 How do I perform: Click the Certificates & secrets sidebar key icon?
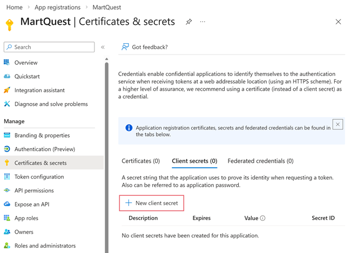point(7,162)
